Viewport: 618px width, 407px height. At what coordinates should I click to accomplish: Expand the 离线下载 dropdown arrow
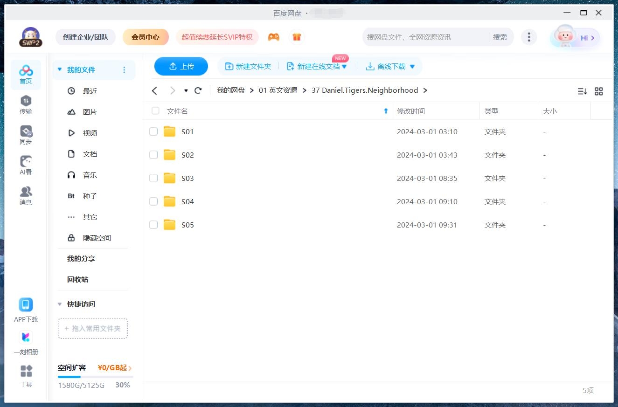[412, 66]
